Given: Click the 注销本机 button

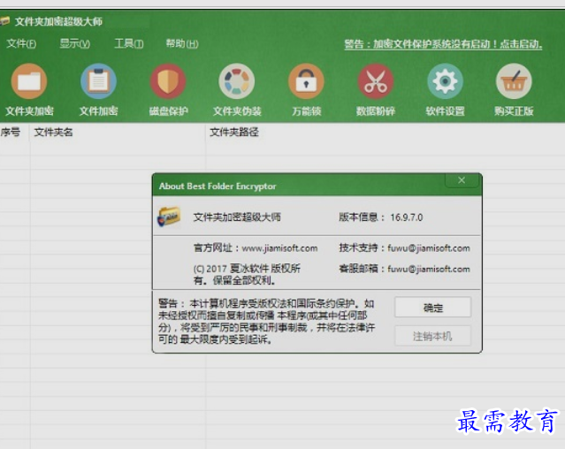Looking at the screenshot, I should (432, 336).
